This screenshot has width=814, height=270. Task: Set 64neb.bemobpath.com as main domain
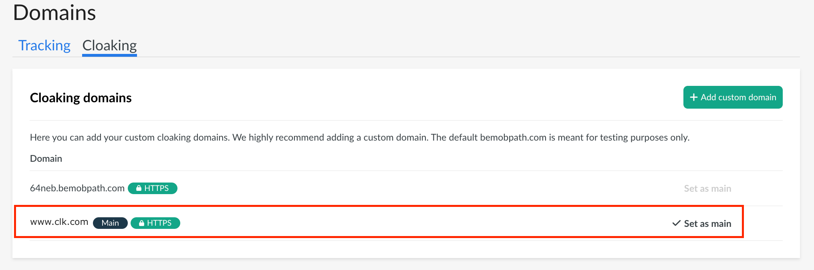pyautogui.click(x=707, y=189)
